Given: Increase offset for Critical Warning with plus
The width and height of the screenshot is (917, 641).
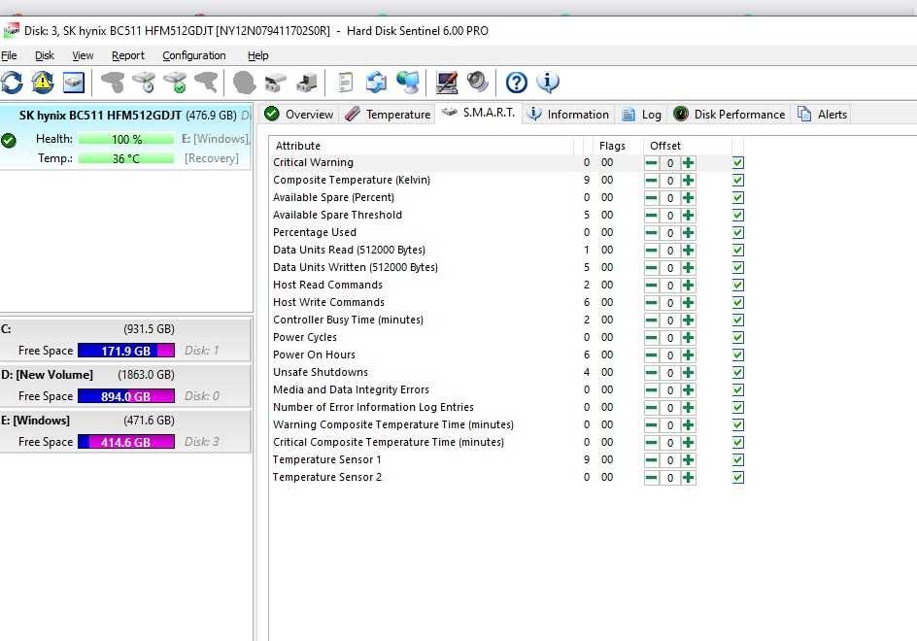Looking at the screenshot, I should pos(689,162).
